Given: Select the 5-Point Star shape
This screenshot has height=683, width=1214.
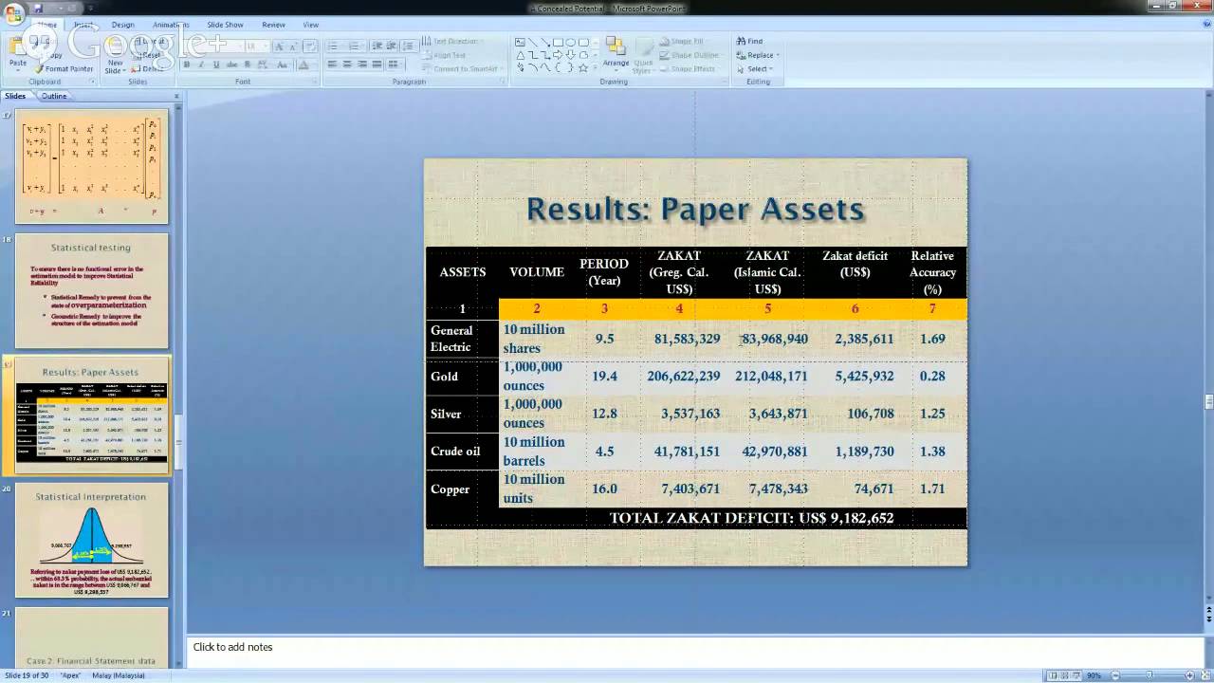Looking at the screenshot, I should coord(582,67).
